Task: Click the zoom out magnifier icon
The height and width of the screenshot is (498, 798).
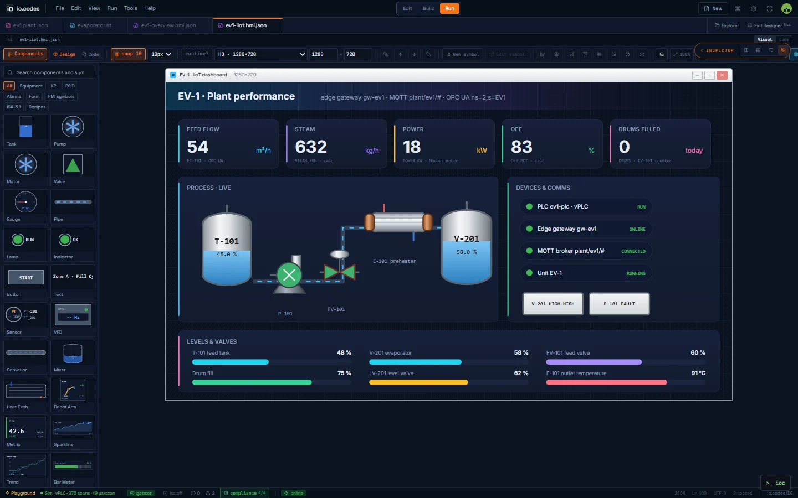Action: [662, 54]
